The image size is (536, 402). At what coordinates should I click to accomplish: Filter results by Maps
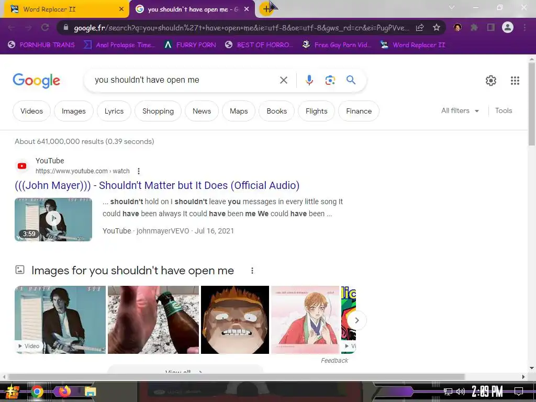coord(239,111)
